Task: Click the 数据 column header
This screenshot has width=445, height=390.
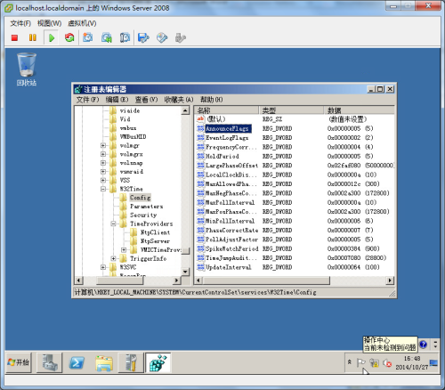Action: point(359,110)
